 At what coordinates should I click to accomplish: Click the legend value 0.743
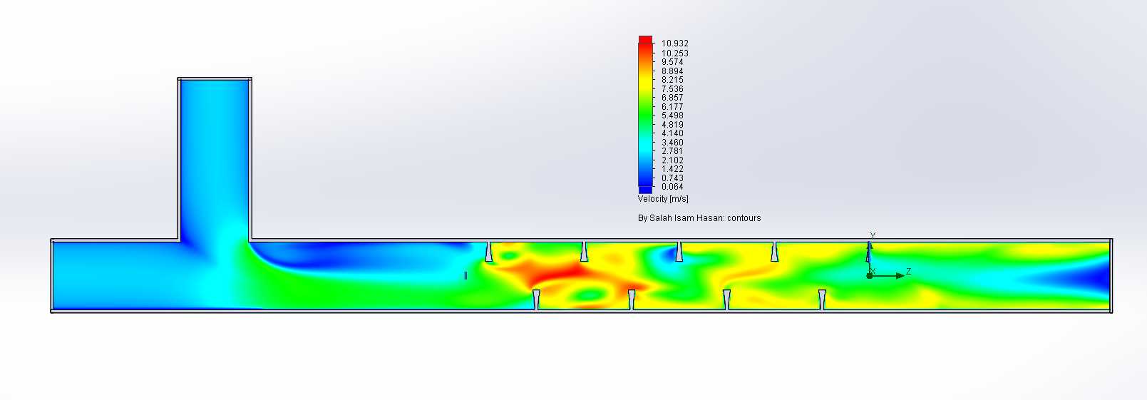[x=672, y=178]
